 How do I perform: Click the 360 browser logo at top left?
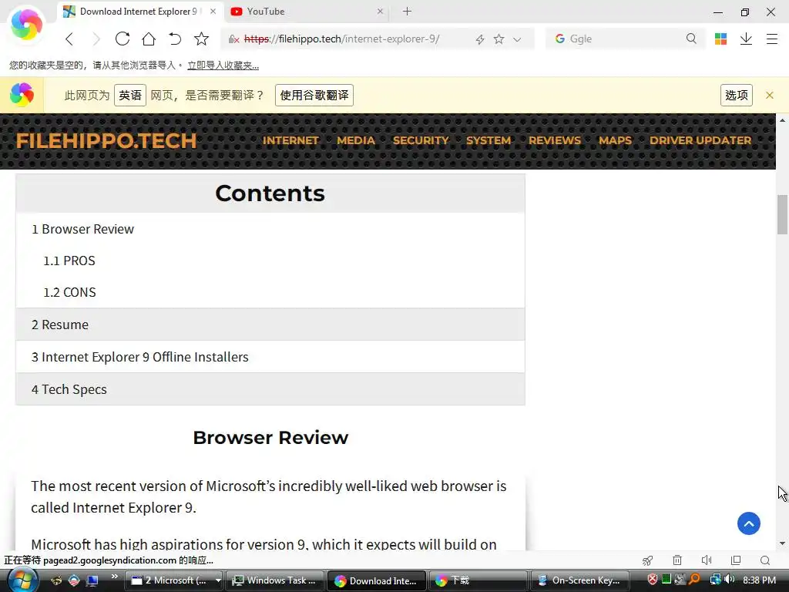(27, 24)
